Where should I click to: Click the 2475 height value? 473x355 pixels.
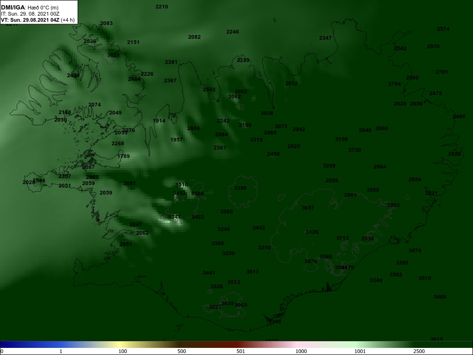[436, 94]
